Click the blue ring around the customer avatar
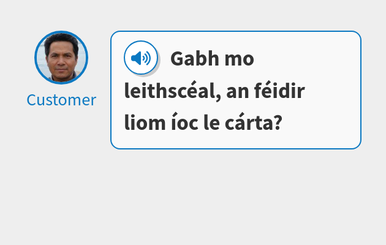 pyautogui.click(x=61, y=32)
